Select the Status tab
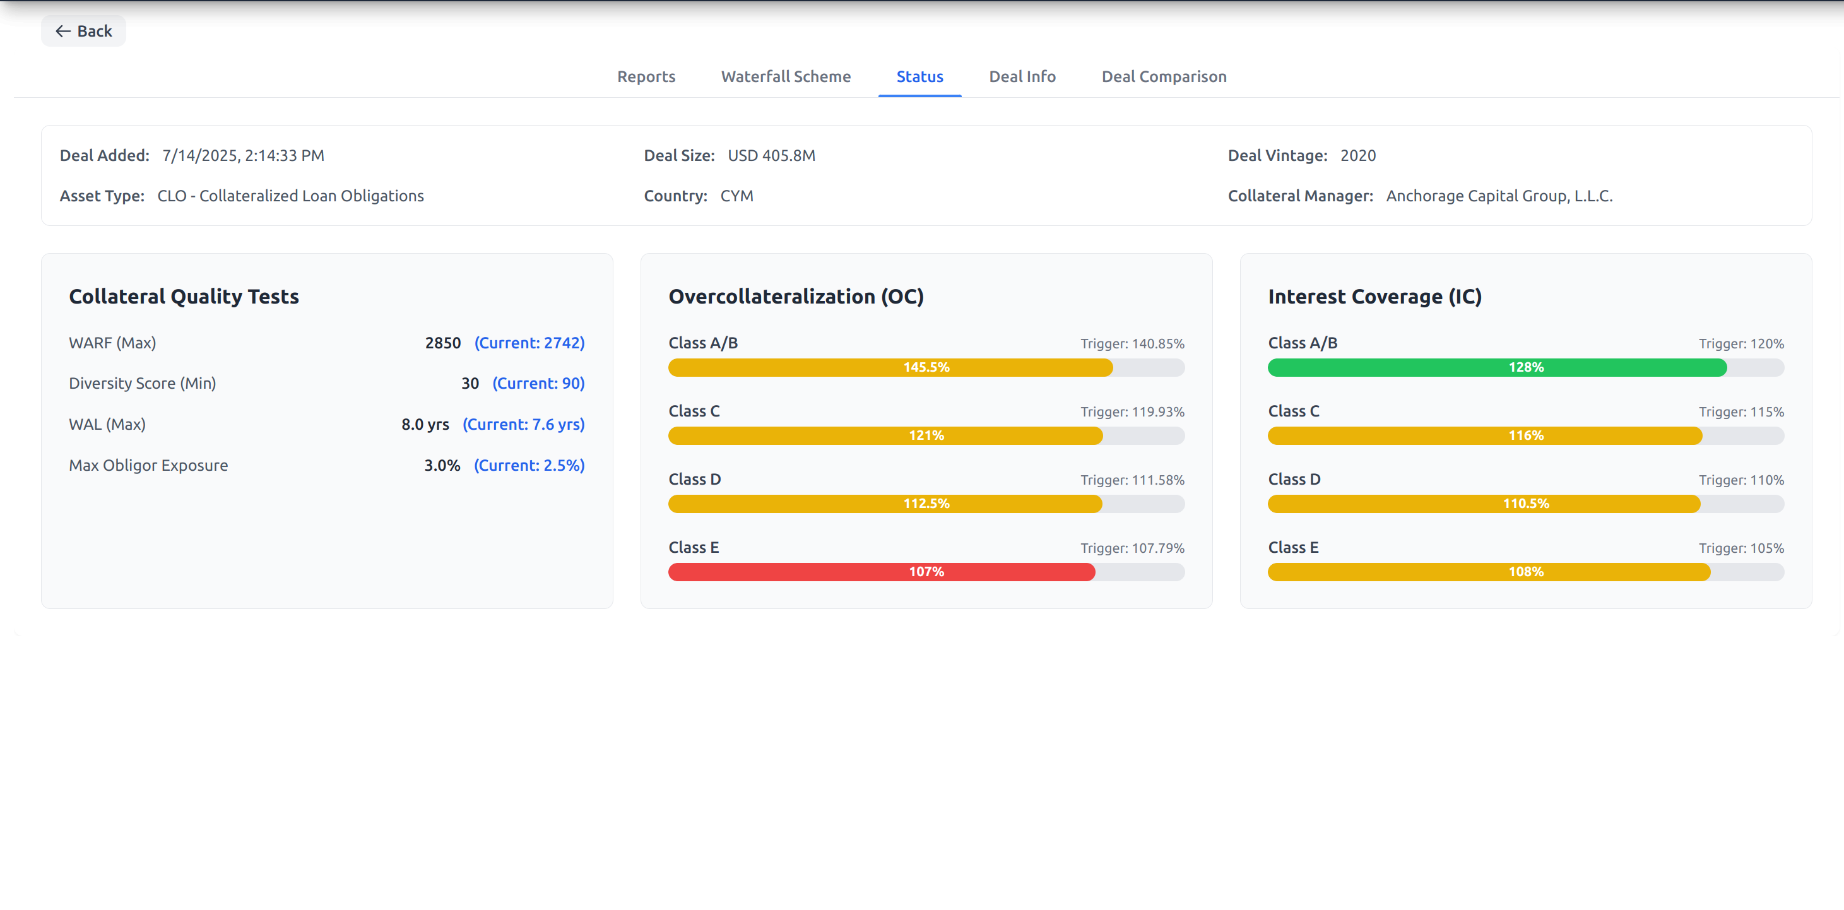 point(919,76)
